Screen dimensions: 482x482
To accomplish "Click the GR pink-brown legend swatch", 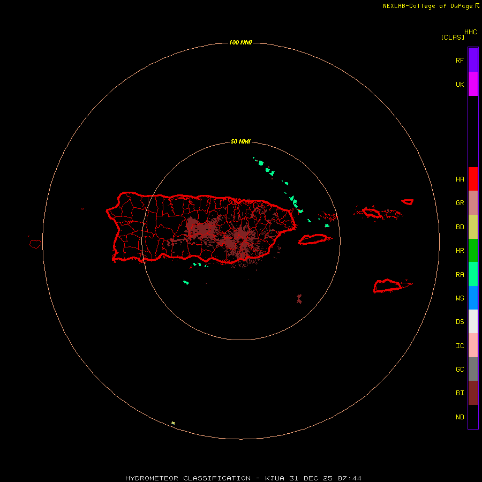I will click(473, 202).
